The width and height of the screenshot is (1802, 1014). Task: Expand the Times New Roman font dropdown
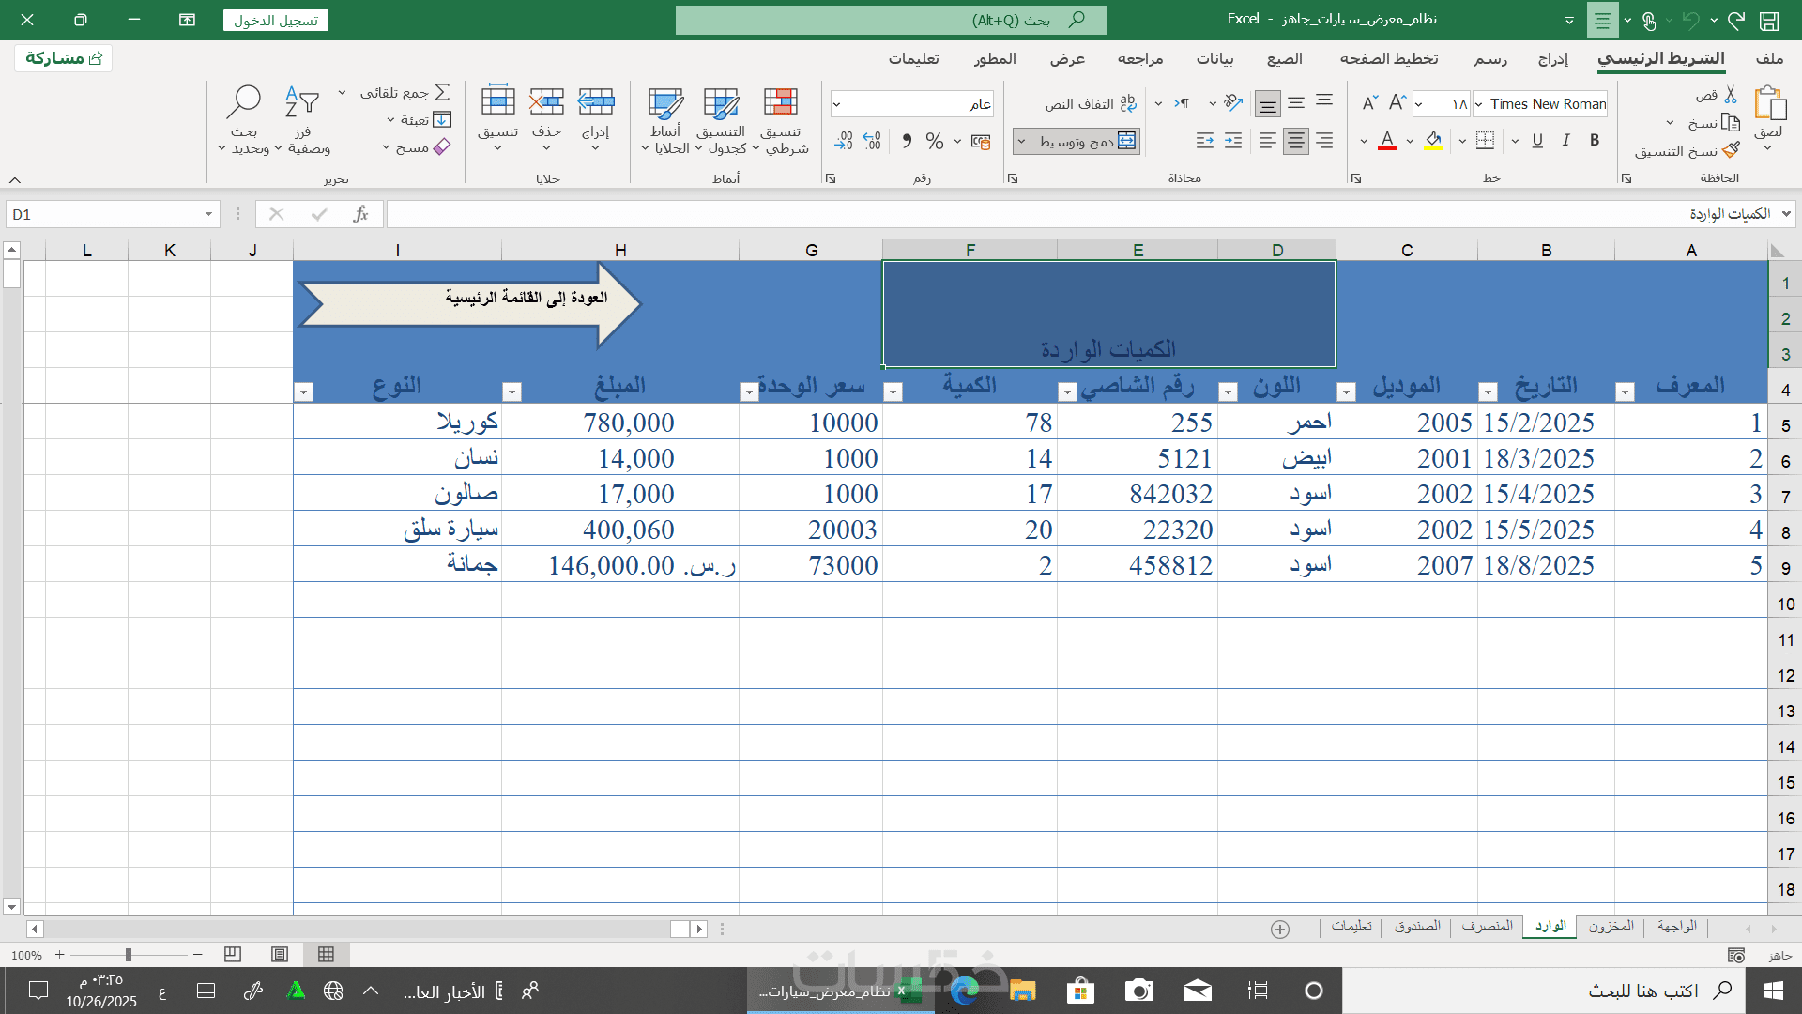[1479, 104]
